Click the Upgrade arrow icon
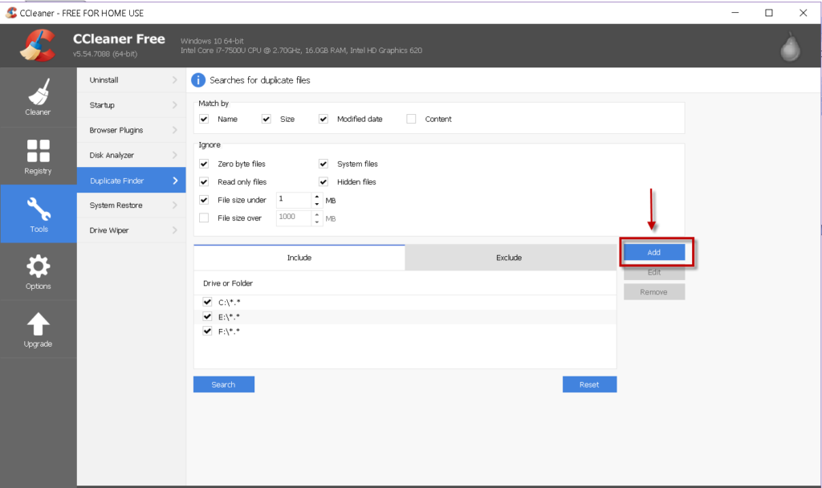 point(39,324)
